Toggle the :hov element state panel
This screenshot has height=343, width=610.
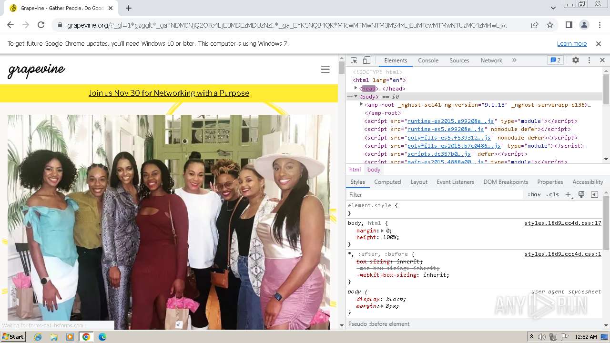click(534, 194)
